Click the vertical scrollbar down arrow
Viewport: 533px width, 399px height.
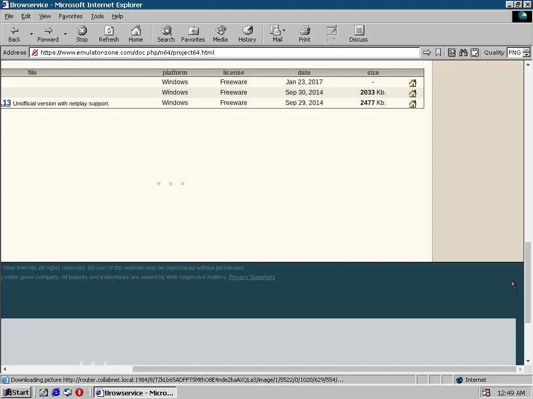[x=528, y=361]
